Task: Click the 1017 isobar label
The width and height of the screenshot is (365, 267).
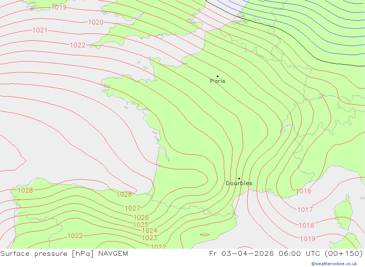Action: click(305, 209)
